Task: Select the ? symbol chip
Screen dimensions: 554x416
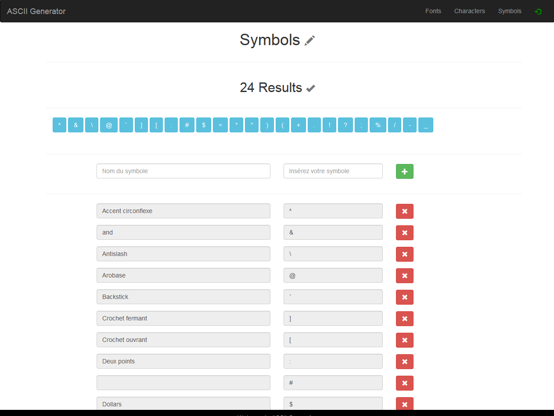Action: (345, 125)
